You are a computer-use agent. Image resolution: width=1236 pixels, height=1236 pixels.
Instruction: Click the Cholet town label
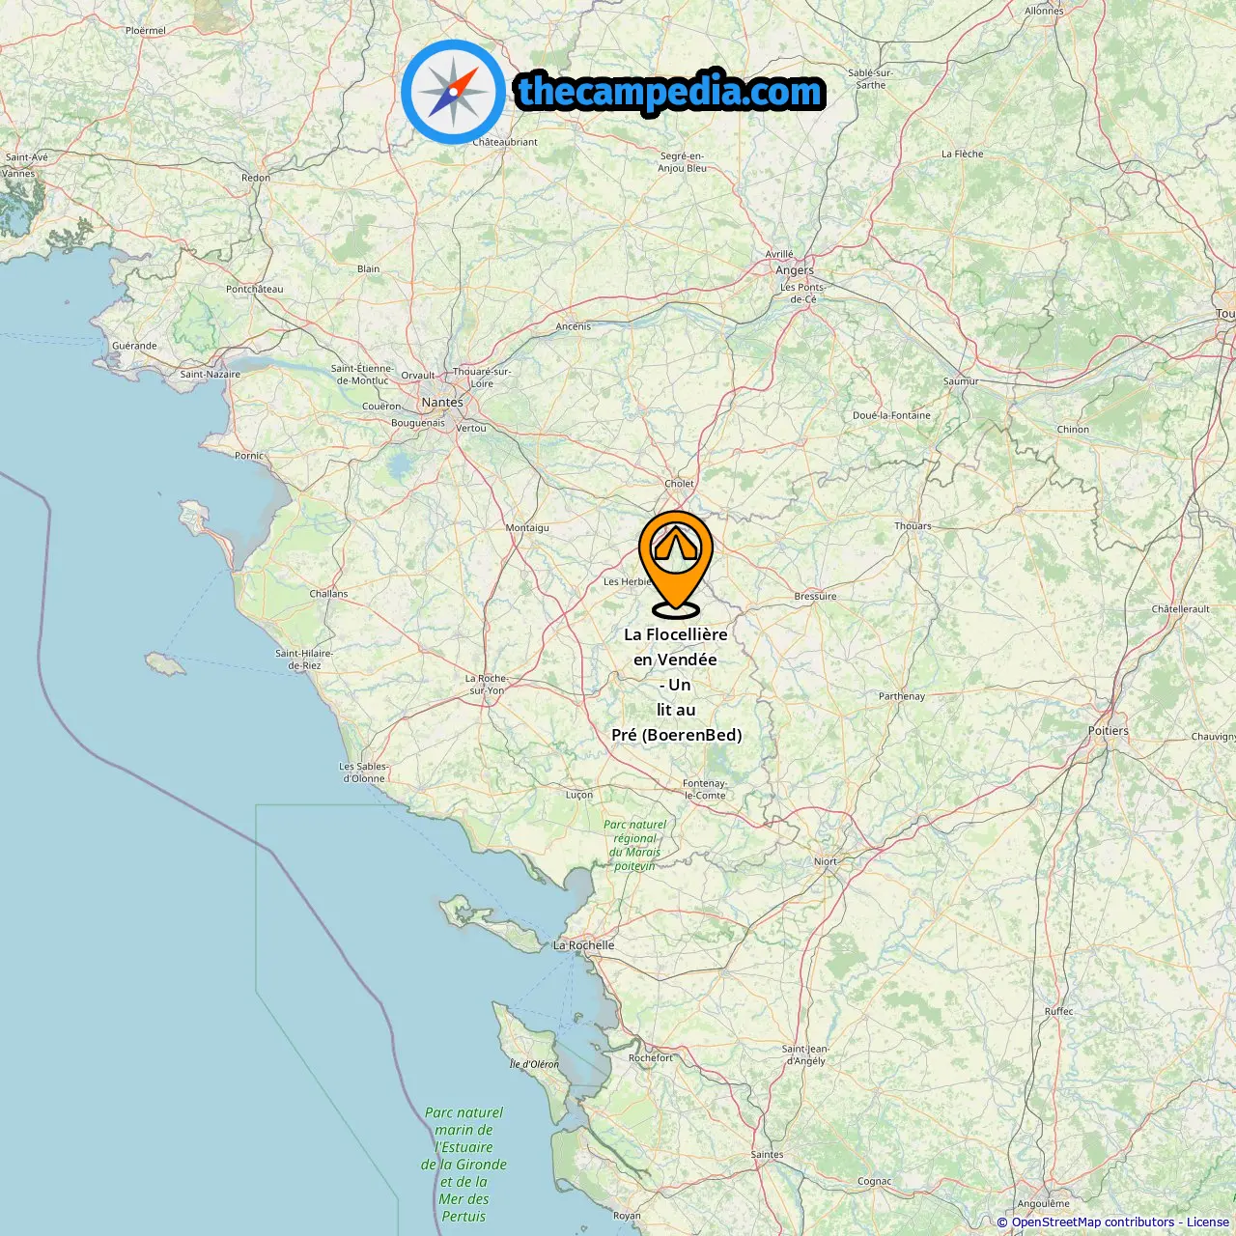679,484
